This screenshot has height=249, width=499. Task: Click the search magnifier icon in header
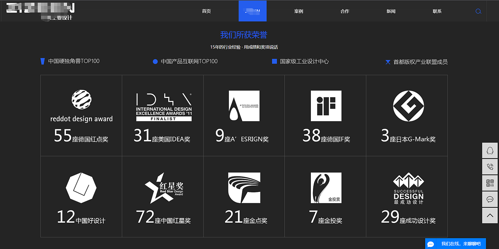tap(478, 11)
